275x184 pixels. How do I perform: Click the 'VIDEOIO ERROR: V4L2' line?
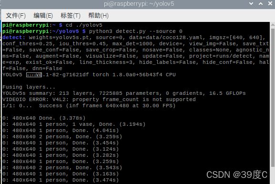tap(99, 100)
